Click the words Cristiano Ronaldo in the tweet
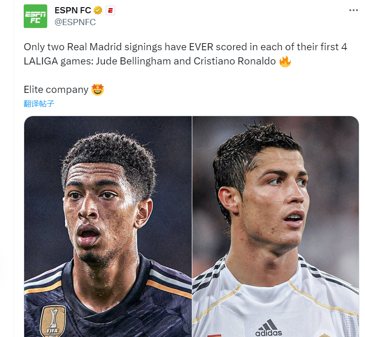Screen dimensions: 365x337 (235, 61)
